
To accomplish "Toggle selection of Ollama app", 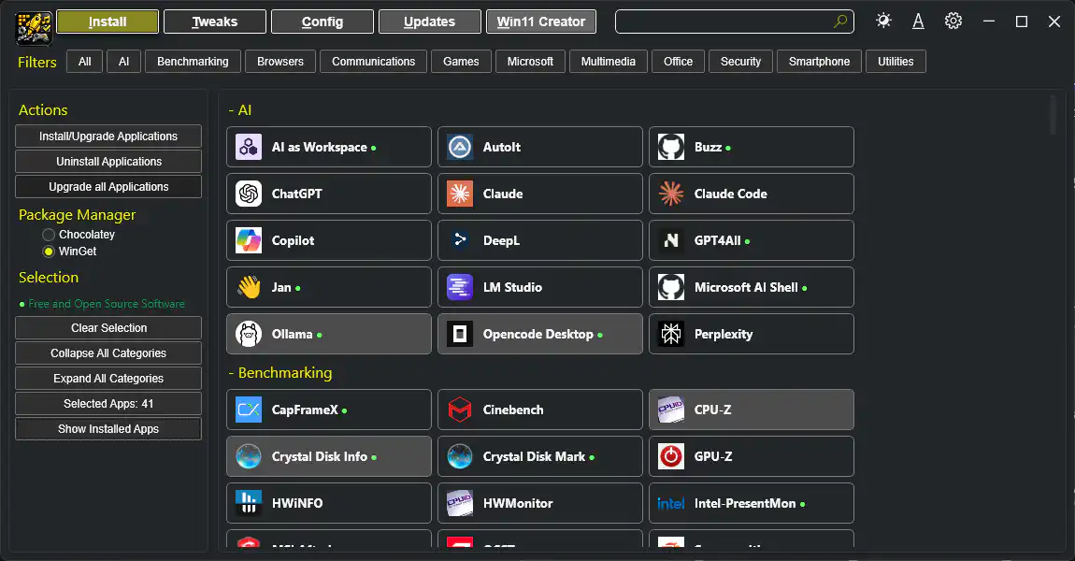I will coord(329,334).
